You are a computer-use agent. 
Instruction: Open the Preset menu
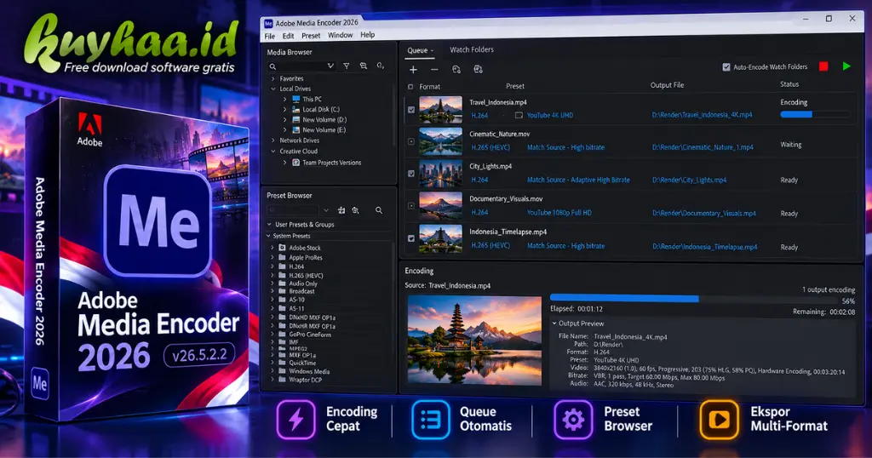point(311,36)
